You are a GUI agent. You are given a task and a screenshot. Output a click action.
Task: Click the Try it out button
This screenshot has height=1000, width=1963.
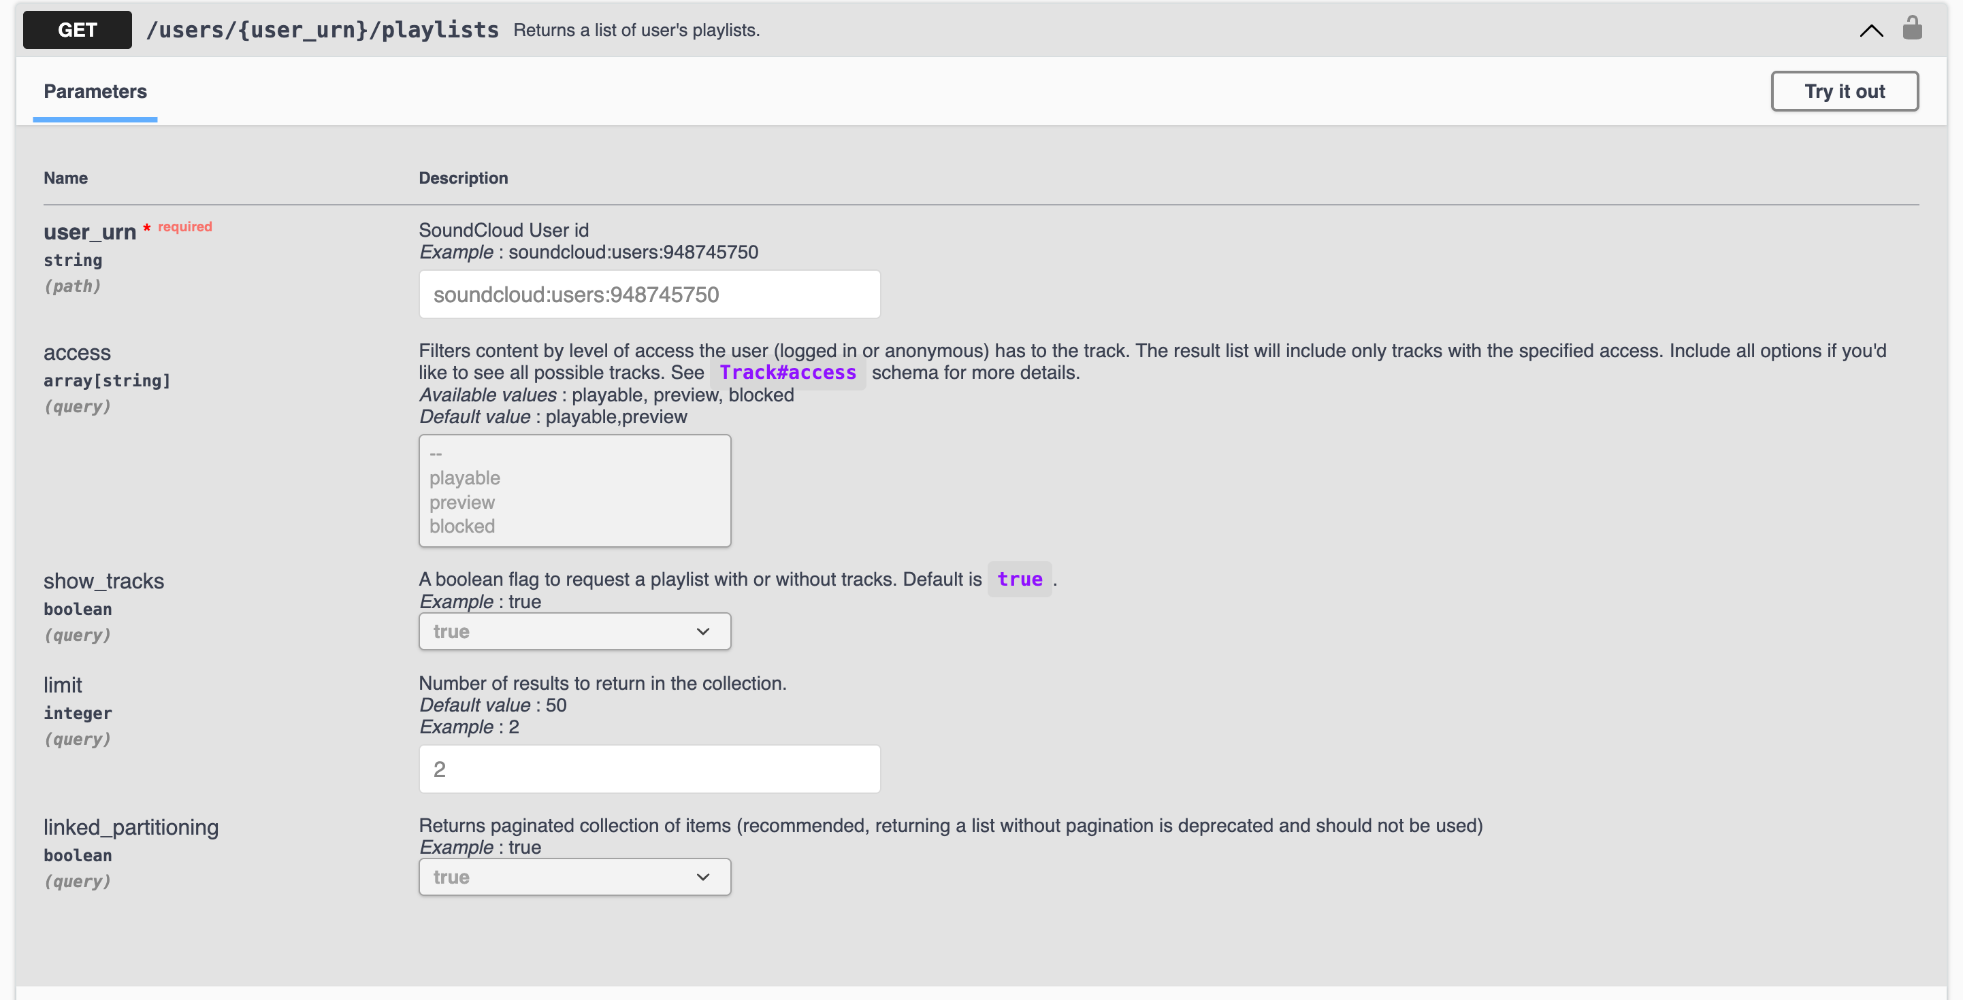click(1844, 91)
